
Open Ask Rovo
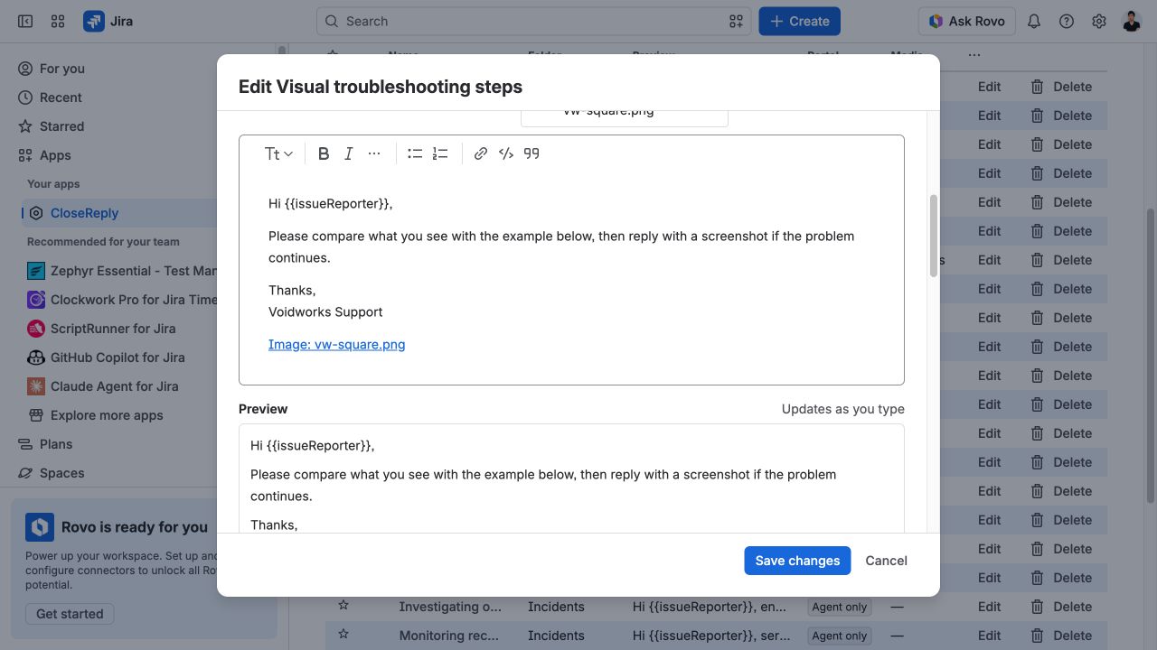[x=966, y=21]
